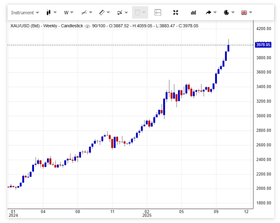This screenshot has height=223, width=280.
Task: Click the trash delete drawings icon
Action: pyautogui.click(x=138, y=13)
